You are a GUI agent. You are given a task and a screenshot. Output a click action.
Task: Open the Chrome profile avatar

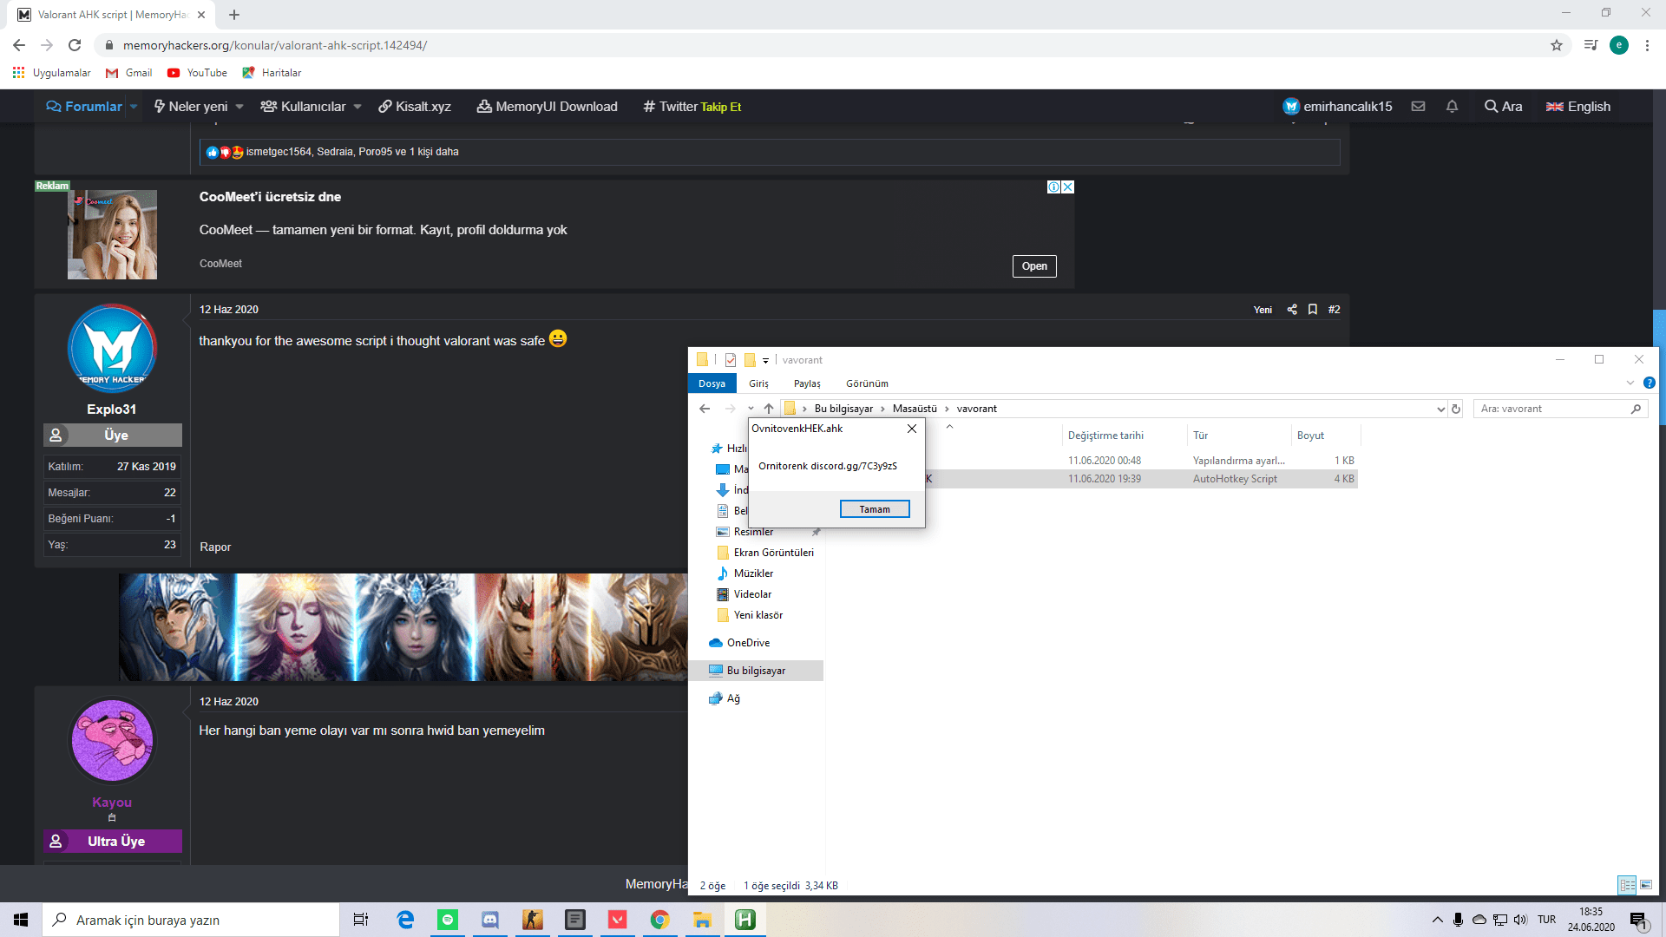[x=1619, y=45]
